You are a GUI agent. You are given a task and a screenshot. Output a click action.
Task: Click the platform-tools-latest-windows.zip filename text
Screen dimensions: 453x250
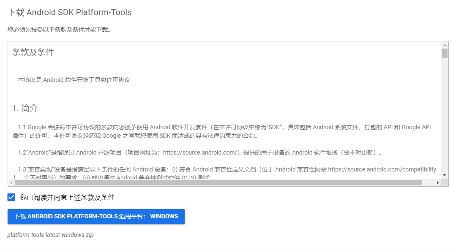click(x=51, y=235)
